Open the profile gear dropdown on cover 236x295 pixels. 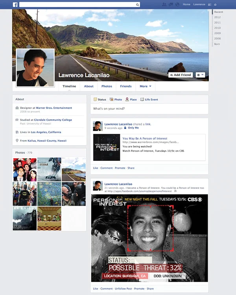pyautogui.click(x=200, y=75)
